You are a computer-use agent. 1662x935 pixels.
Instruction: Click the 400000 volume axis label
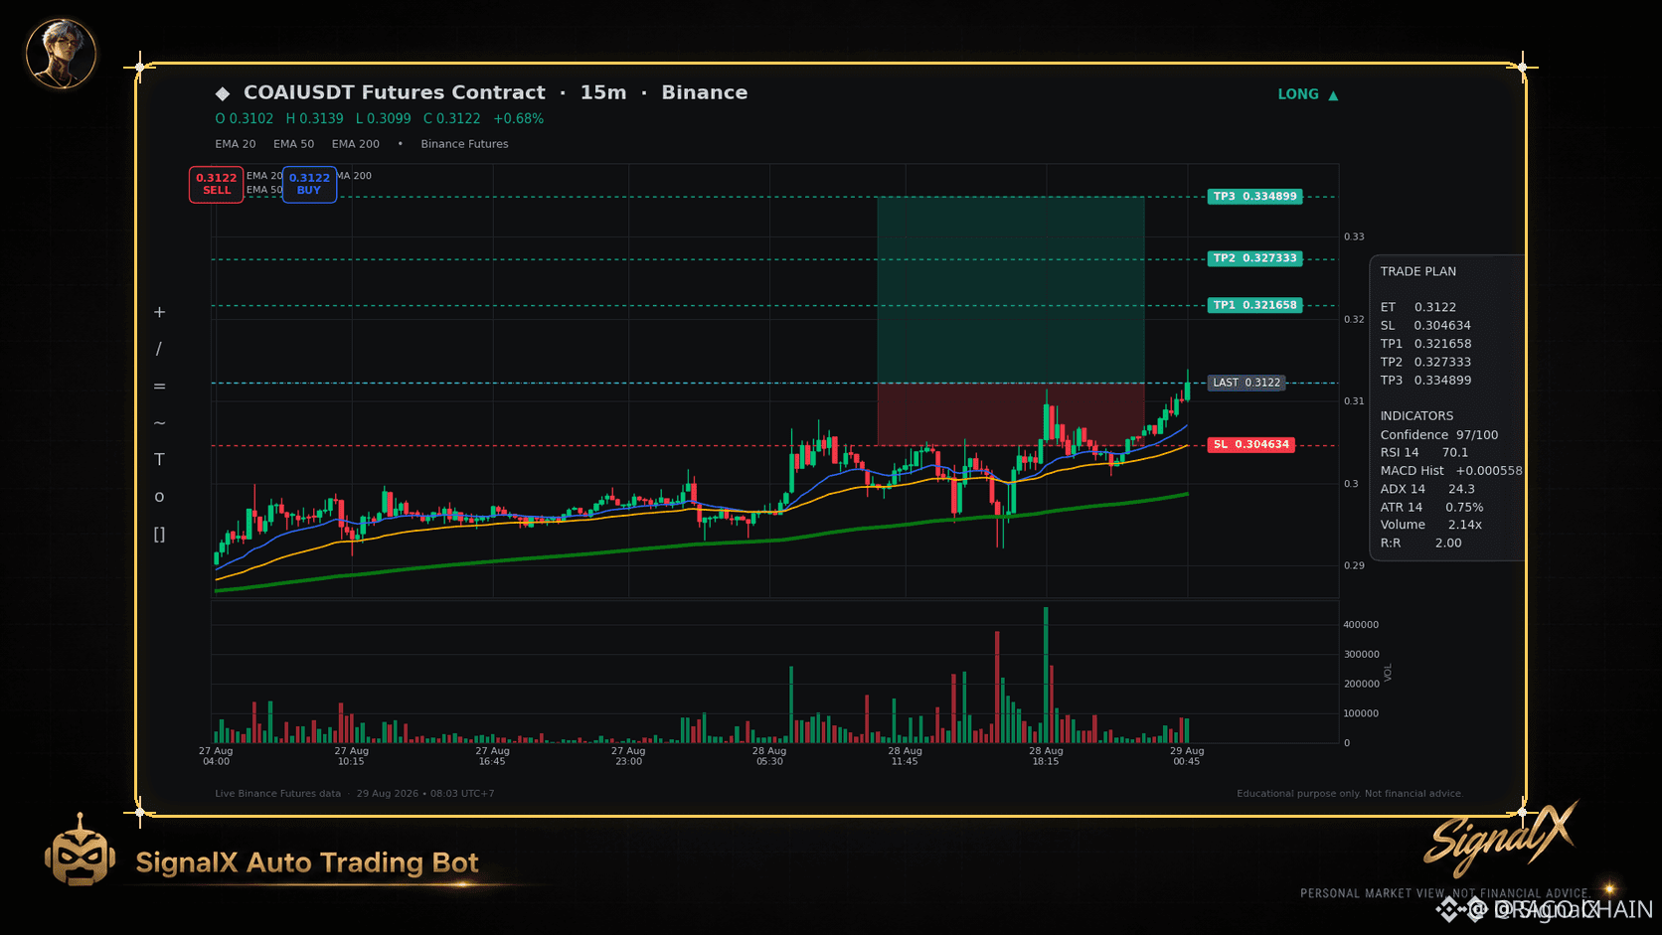(x=1361, y=625)
